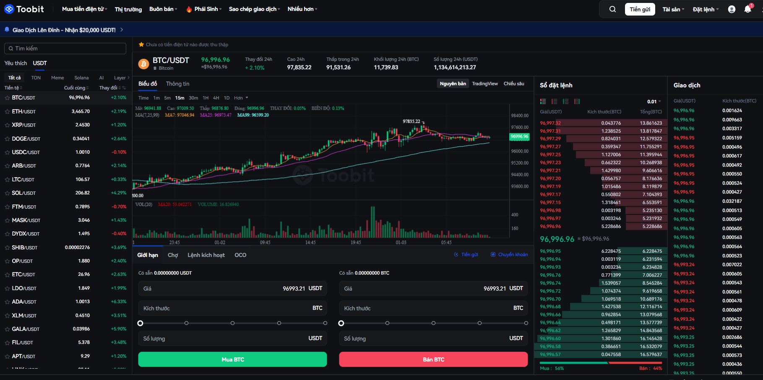Expand the Mua tiền điện tử menu

click(x=85, y=9)
